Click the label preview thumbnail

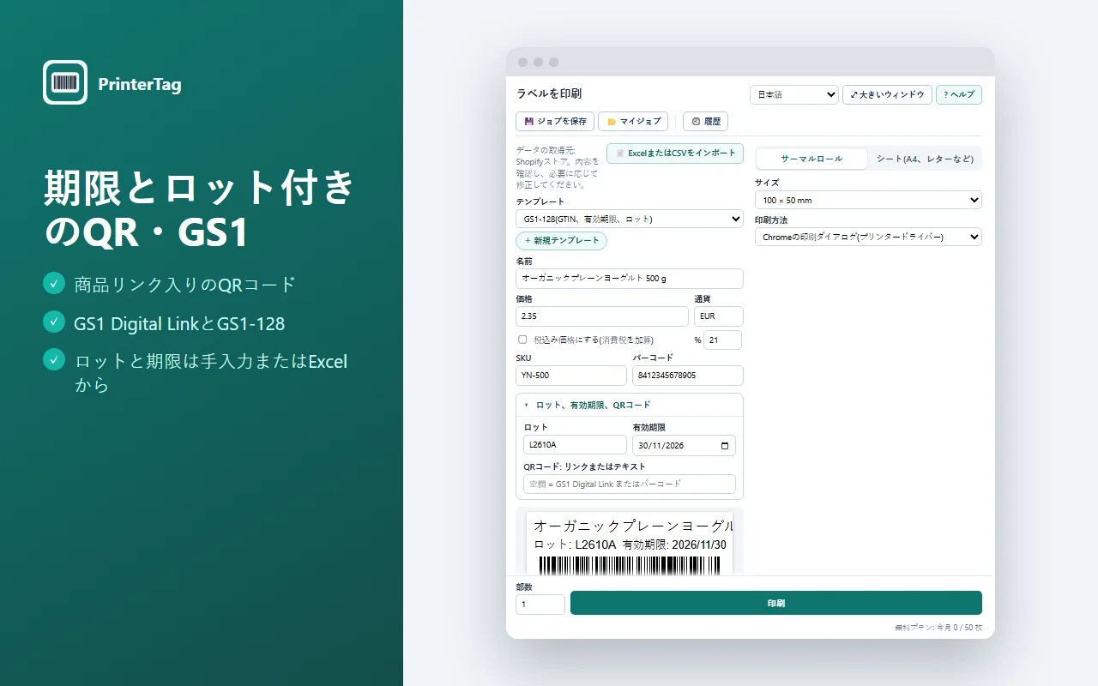(x=630, y=544)
